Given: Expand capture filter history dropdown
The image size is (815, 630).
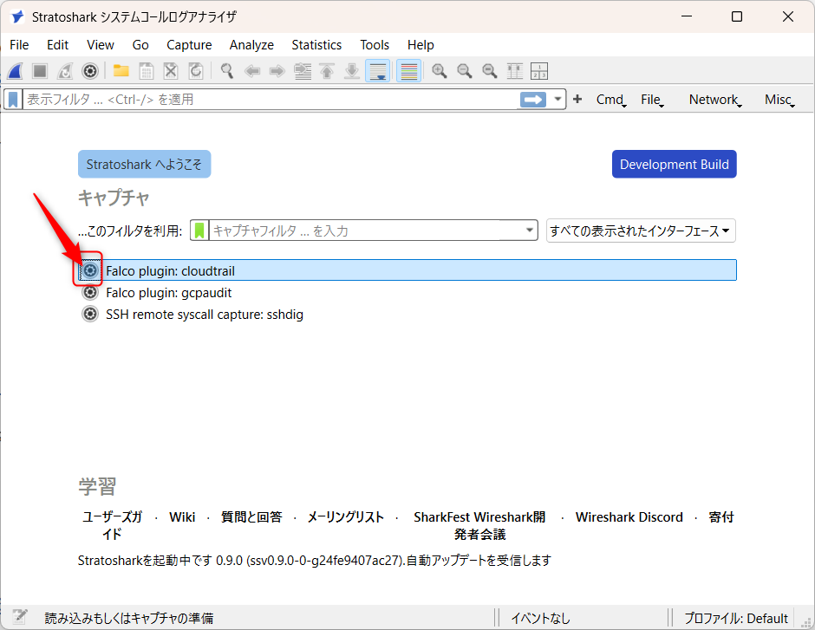Looking at the screenshot, I should click(530, 231).
